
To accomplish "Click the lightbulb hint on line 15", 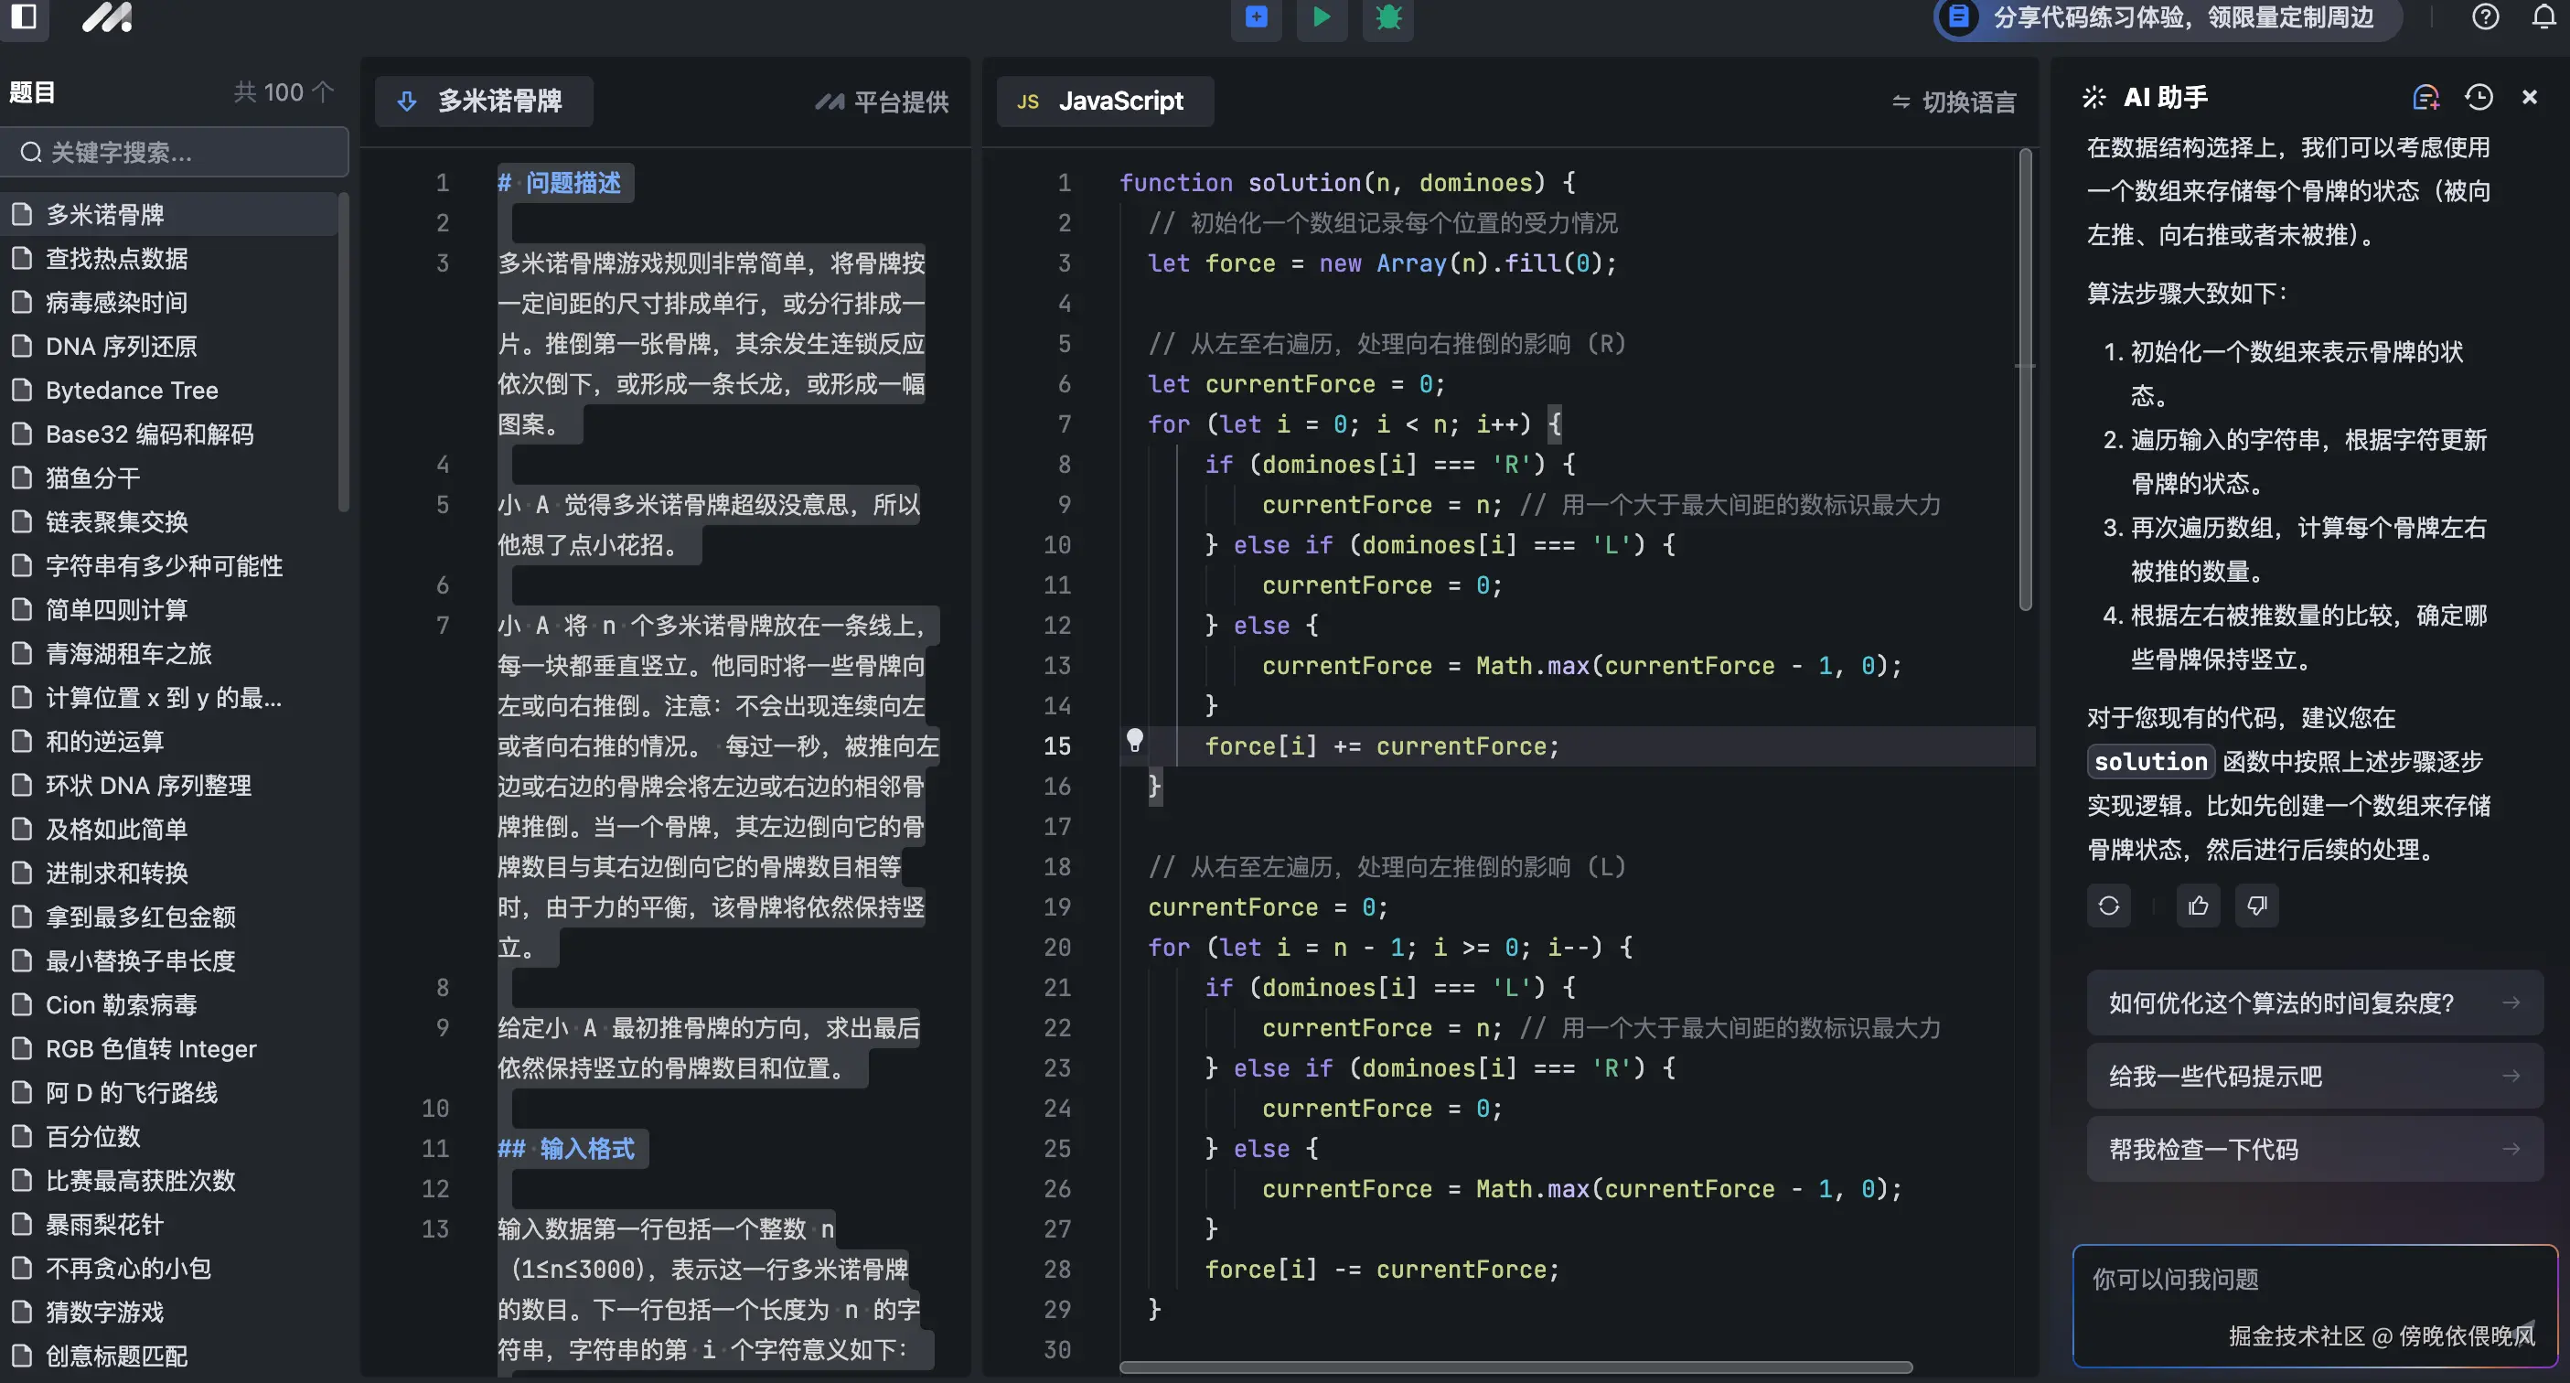I will pos(1134,740).
